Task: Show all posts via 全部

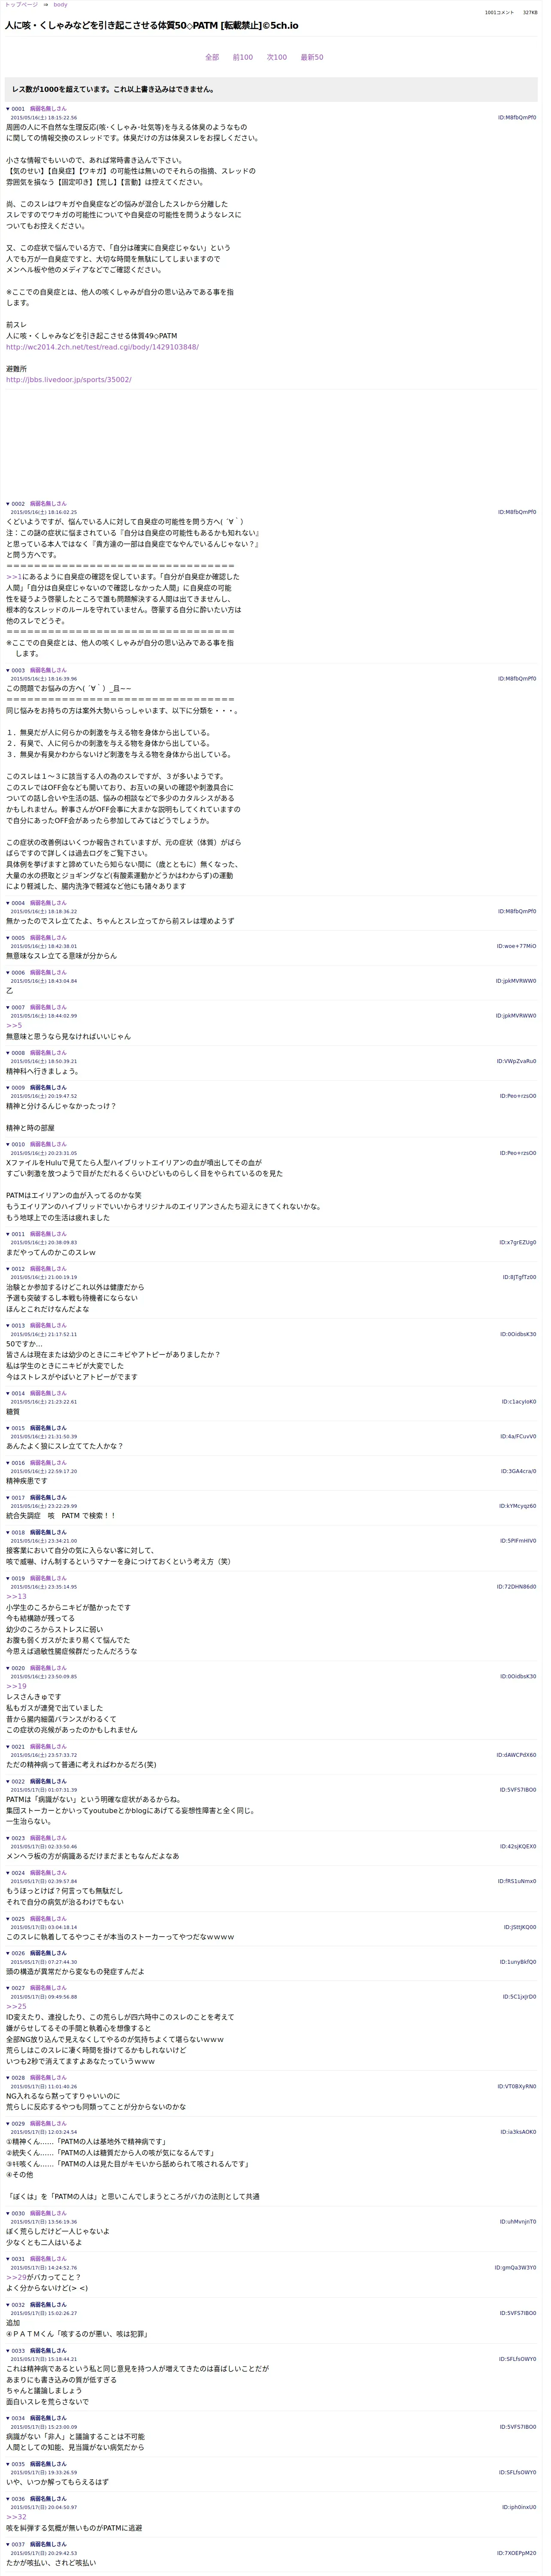Action: pos(212,58)
